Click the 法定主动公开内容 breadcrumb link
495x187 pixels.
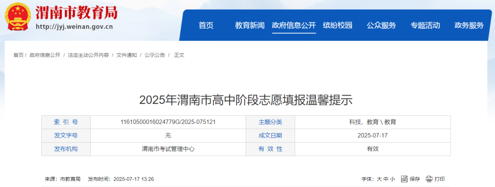pyautogui.click(x=88, y=55)
